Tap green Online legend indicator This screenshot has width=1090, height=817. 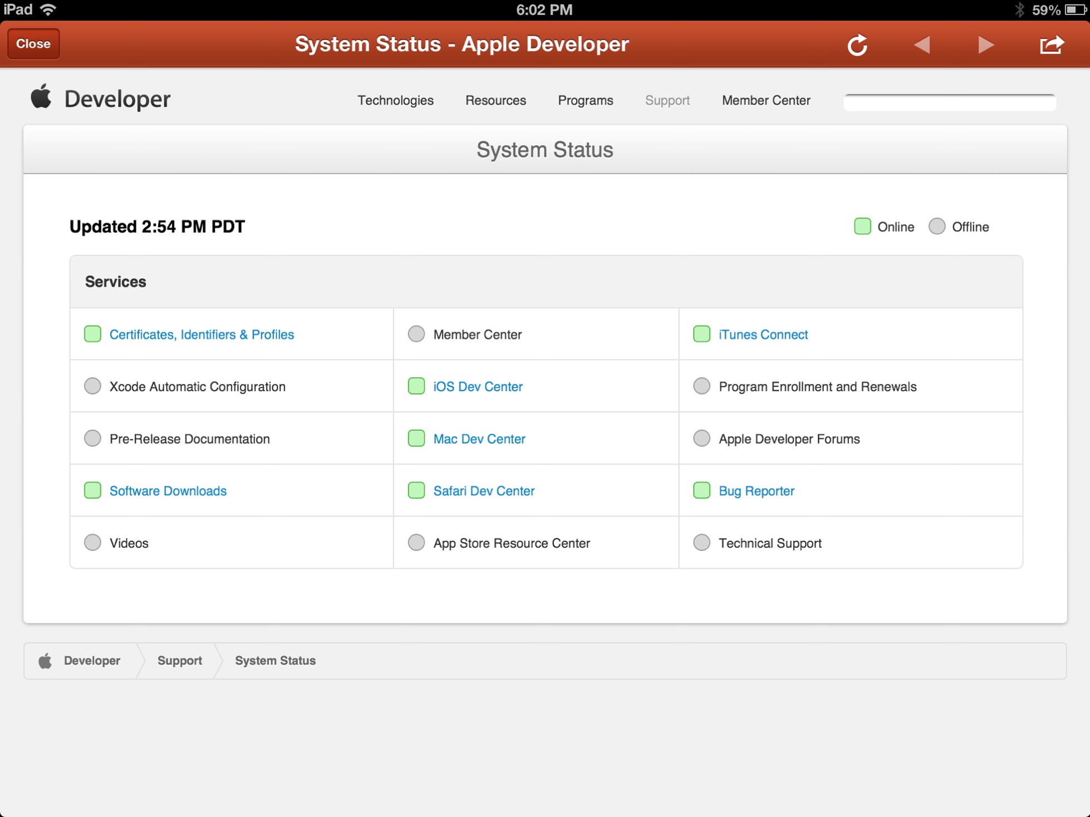[862, 227]
